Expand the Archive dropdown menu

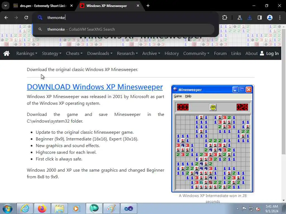pos(151,53)
